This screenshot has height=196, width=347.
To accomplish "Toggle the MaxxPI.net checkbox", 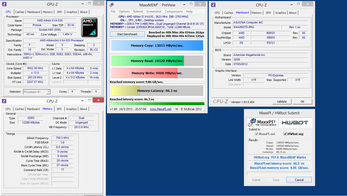I will tap(257, 134).
